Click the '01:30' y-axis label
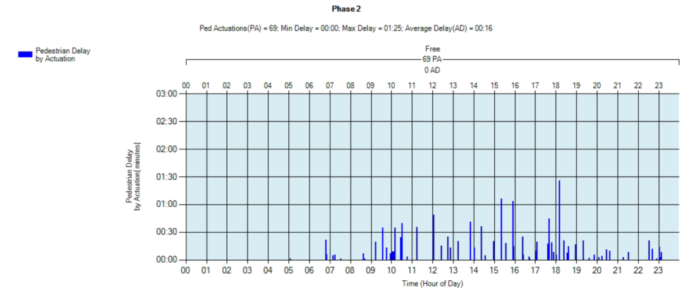The width and height of the screenshot is (696, 300). click(x=166, y=176)
